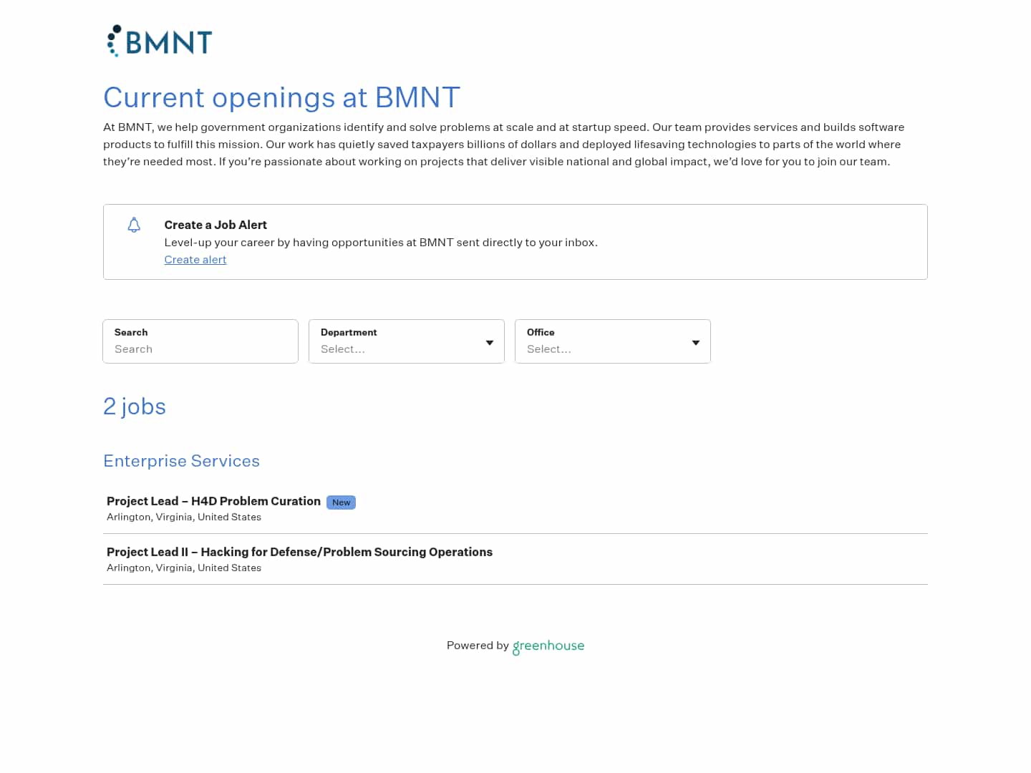The width and height of the screenshot is (1031, 773).
Task: Click the Enterprise Services heading
Action: point(181,461)
